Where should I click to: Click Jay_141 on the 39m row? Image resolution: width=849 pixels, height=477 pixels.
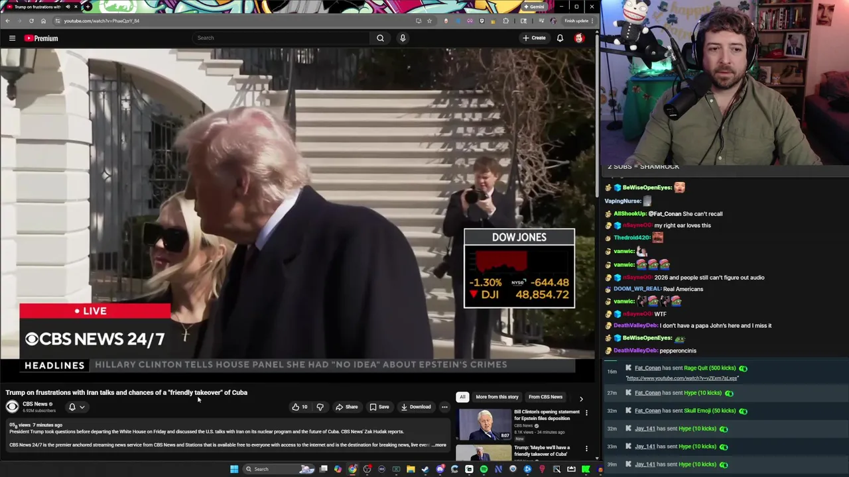(x=645, y=464)
